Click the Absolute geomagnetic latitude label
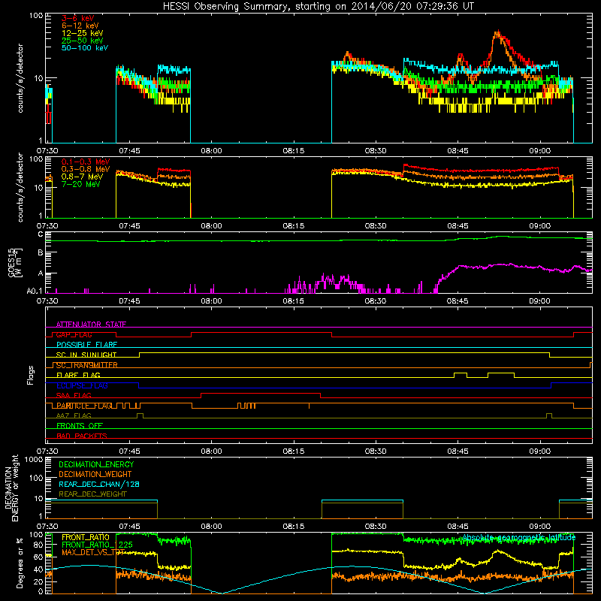 (x=519, y=537)
